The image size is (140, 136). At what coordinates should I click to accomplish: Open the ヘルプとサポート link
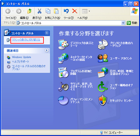[x=21, y=62]
